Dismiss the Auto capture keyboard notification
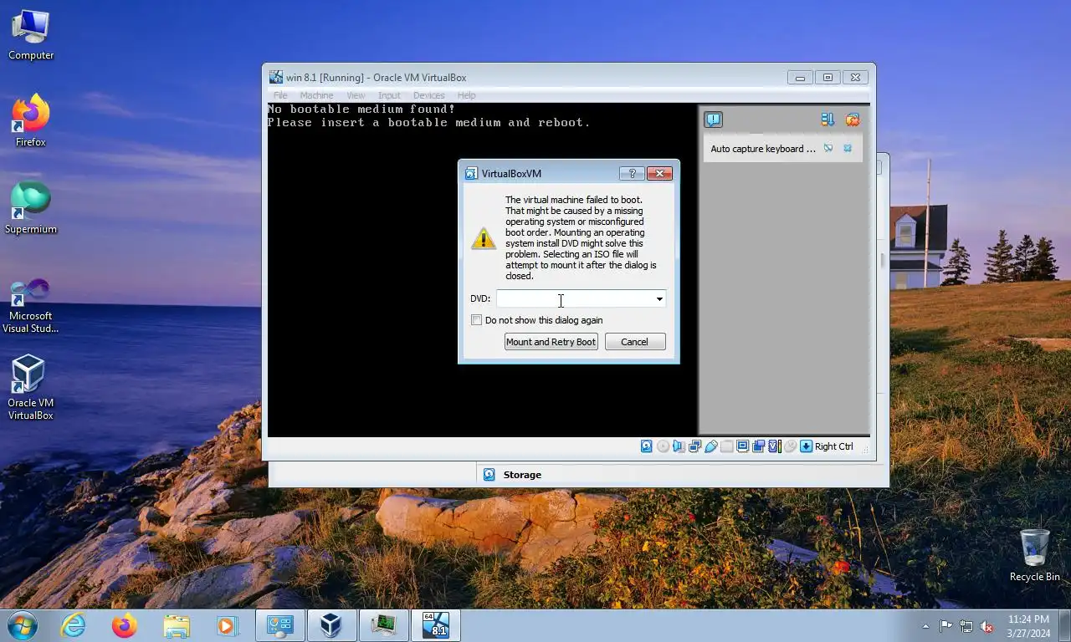The image size is (1071, 642). coord(848,148)
